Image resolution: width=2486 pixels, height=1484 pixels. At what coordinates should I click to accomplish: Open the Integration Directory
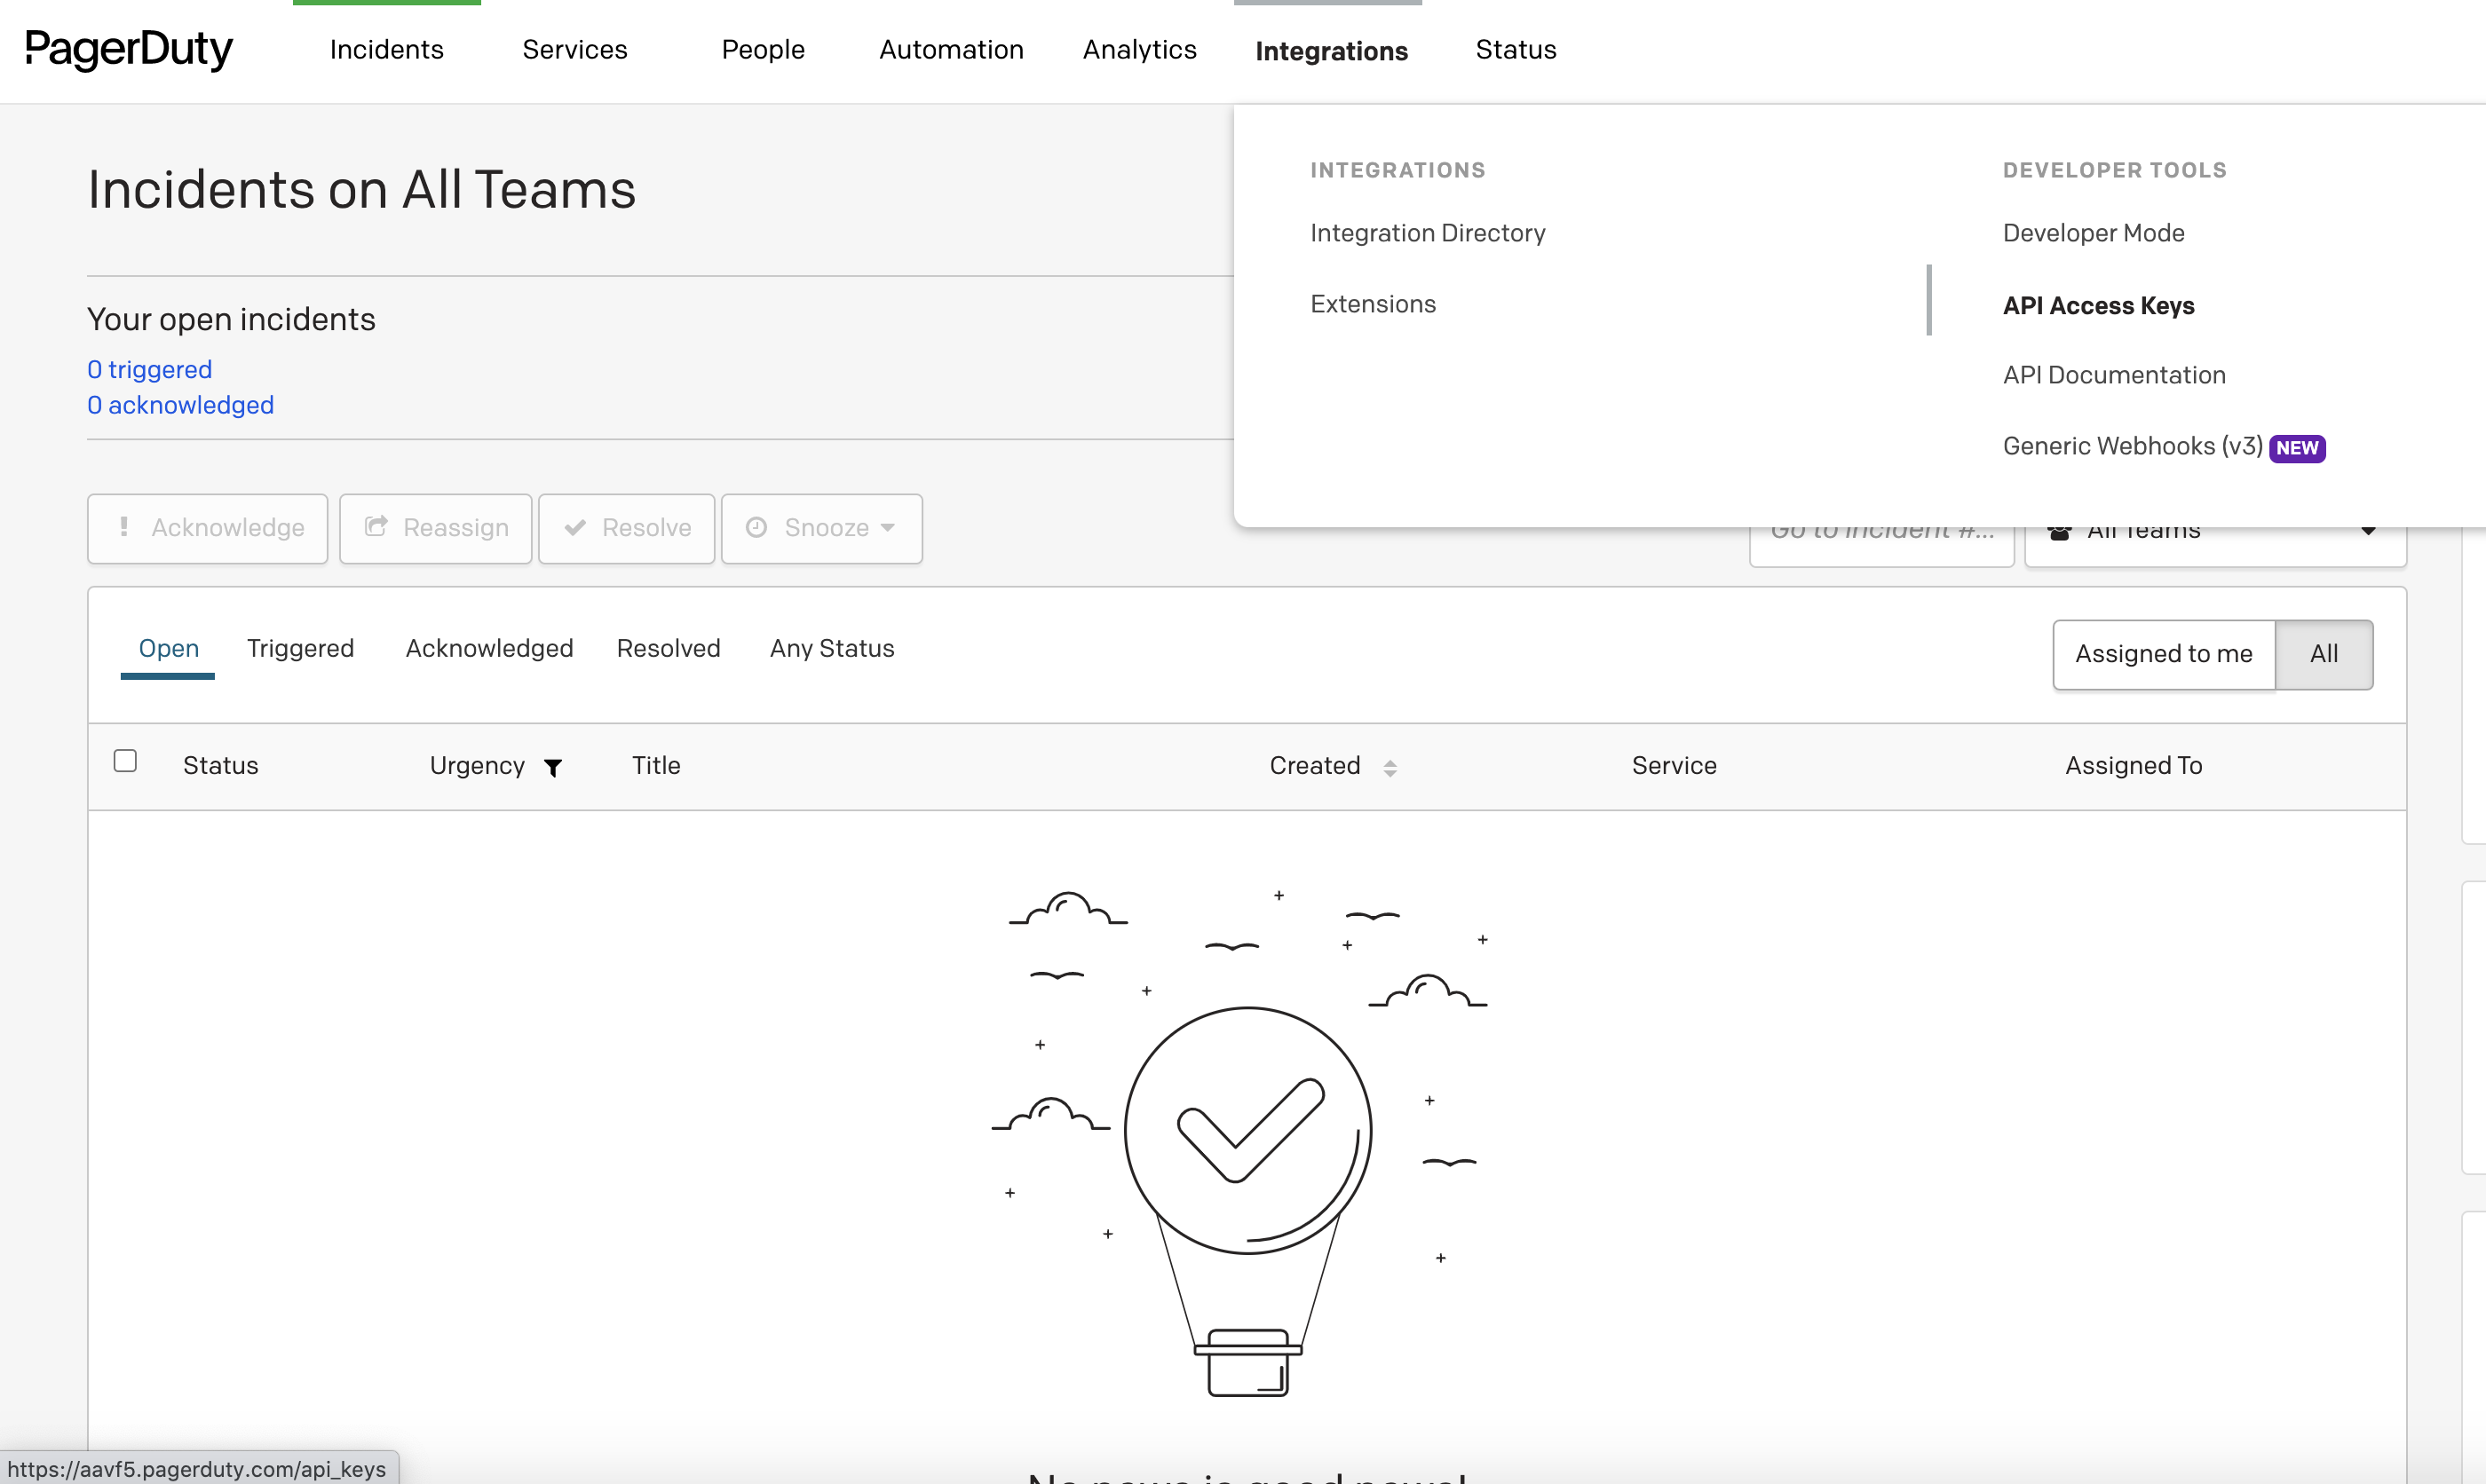(1427, 232)
